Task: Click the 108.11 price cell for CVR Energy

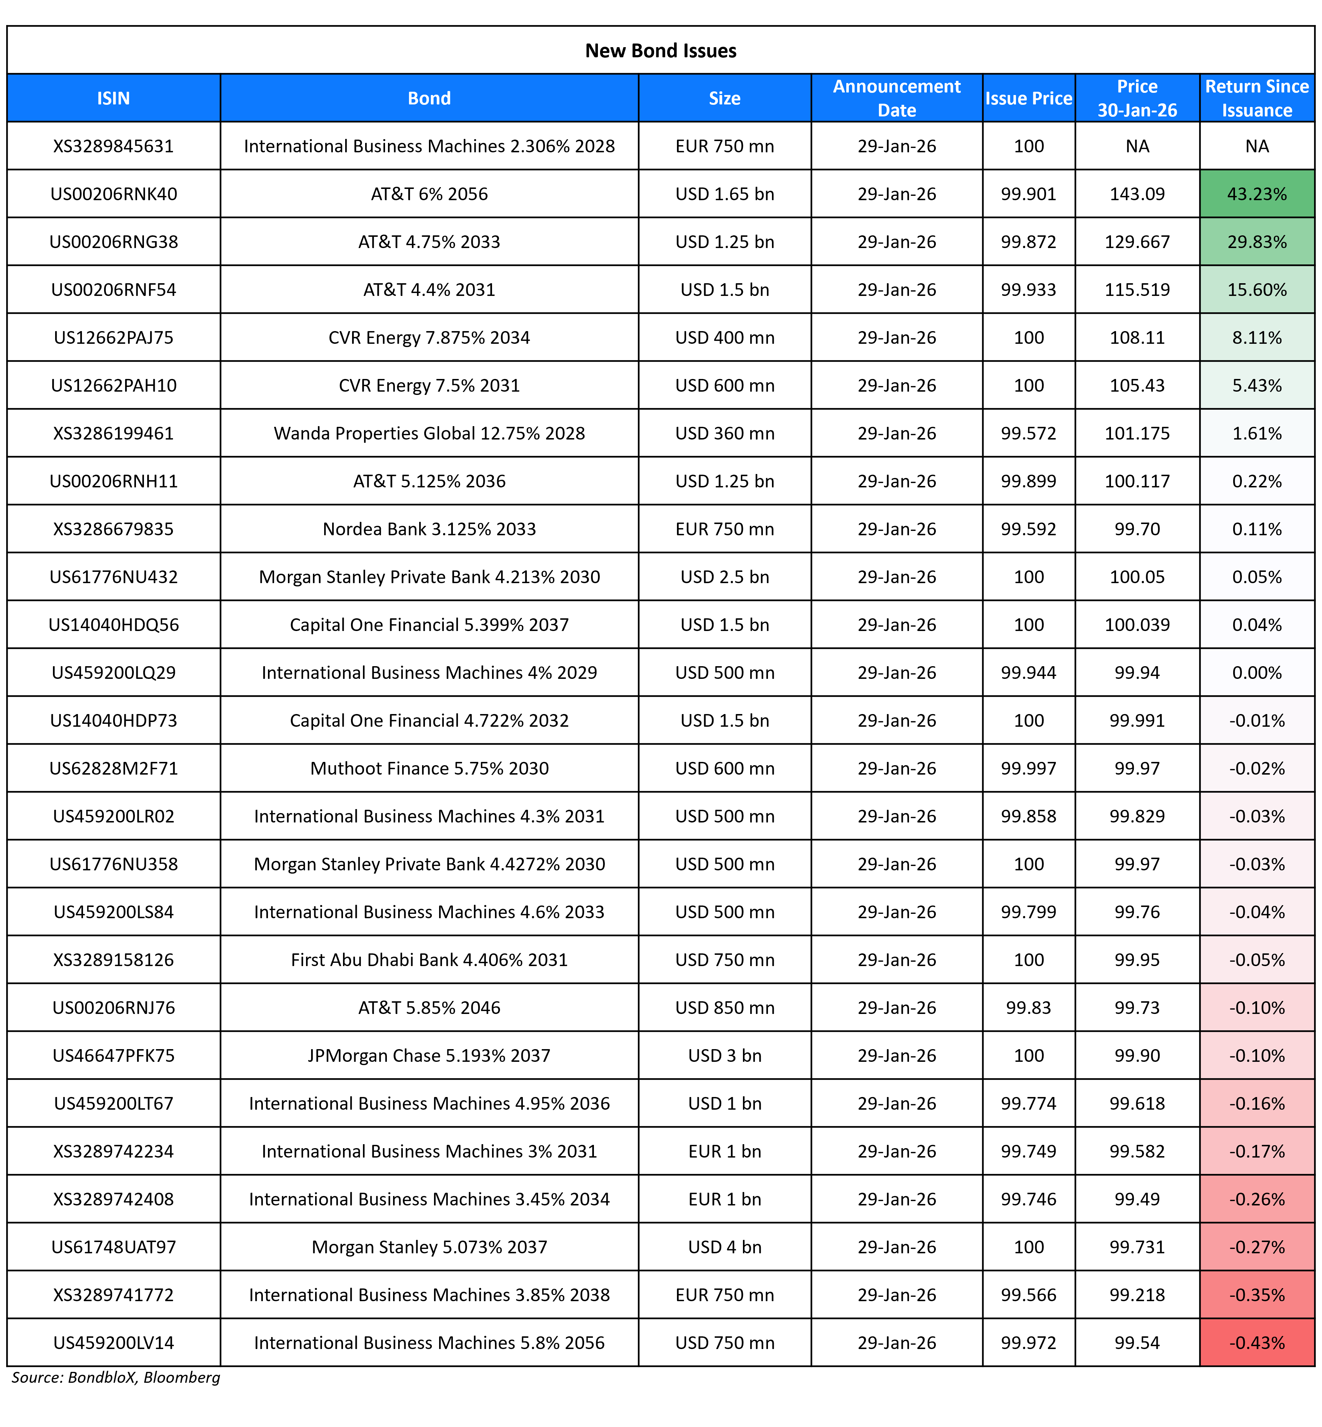Action: [x=1137, y=338]
